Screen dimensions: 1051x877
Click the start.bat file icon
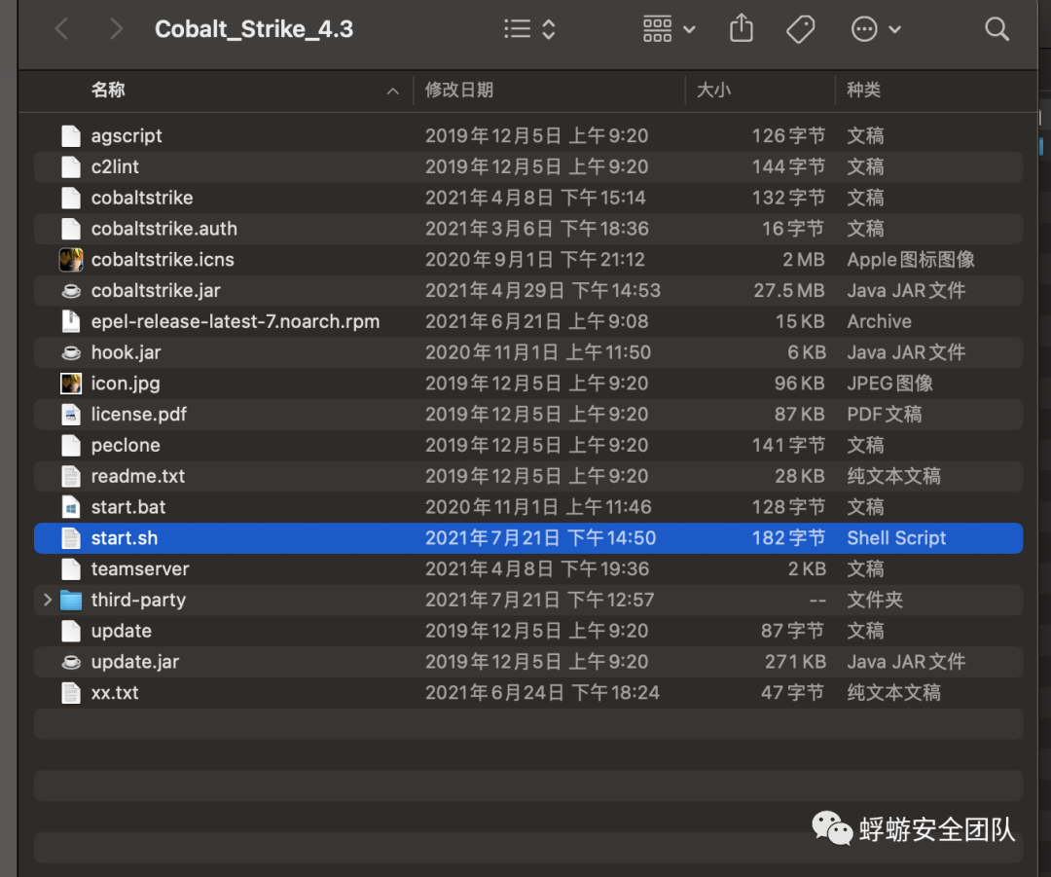point(71,507)
